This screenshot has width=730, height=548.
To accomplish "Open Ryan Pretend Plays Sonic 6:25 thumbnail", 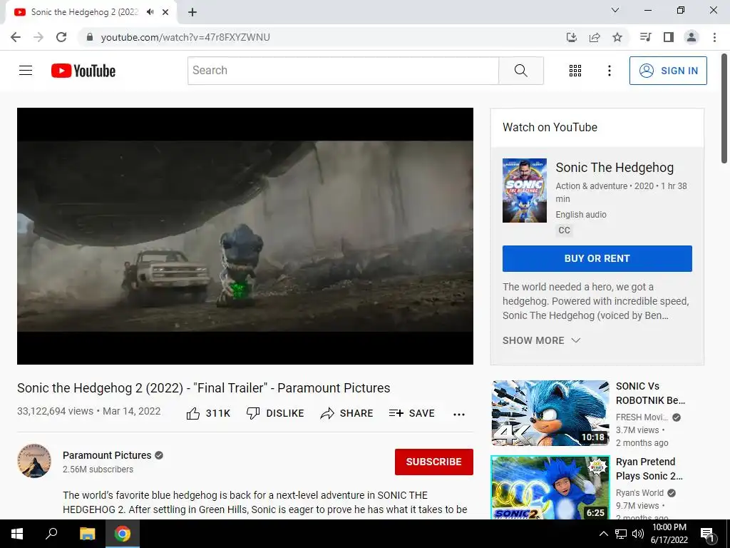I will pos(550,487).
